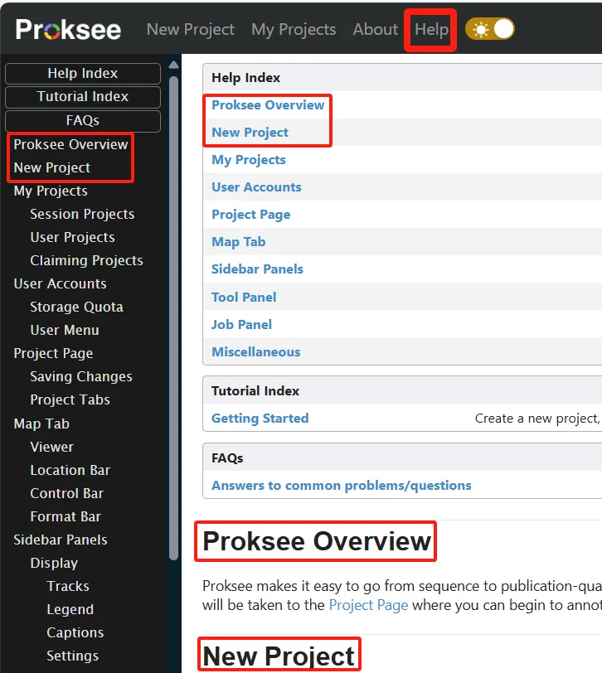602x673 pixels.
Task: Open User Menu sidebar entry
Action: tap(65, 330)
